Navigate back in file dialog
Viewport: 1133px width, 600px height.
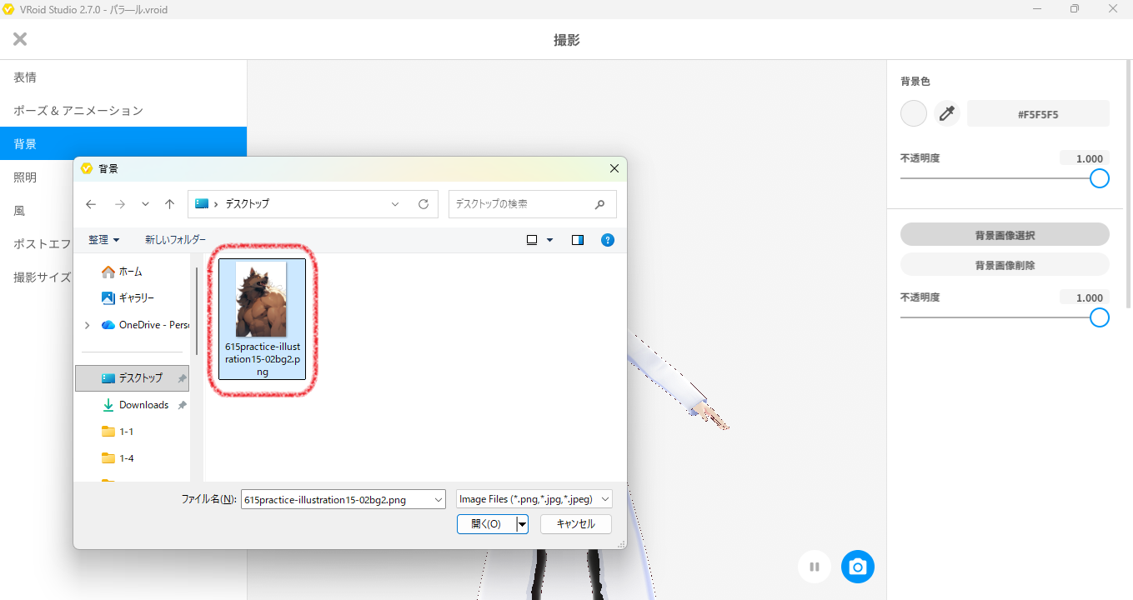click(91, 204)
